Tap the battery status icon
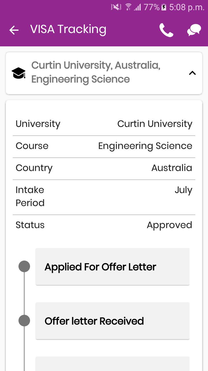208x371 pixels. [164, 7]
